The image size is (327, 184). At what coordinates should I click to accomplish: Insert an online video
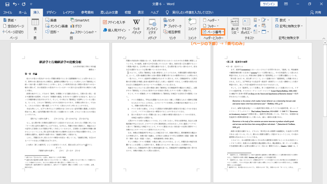pyautogui.click(x=152, y=26)
